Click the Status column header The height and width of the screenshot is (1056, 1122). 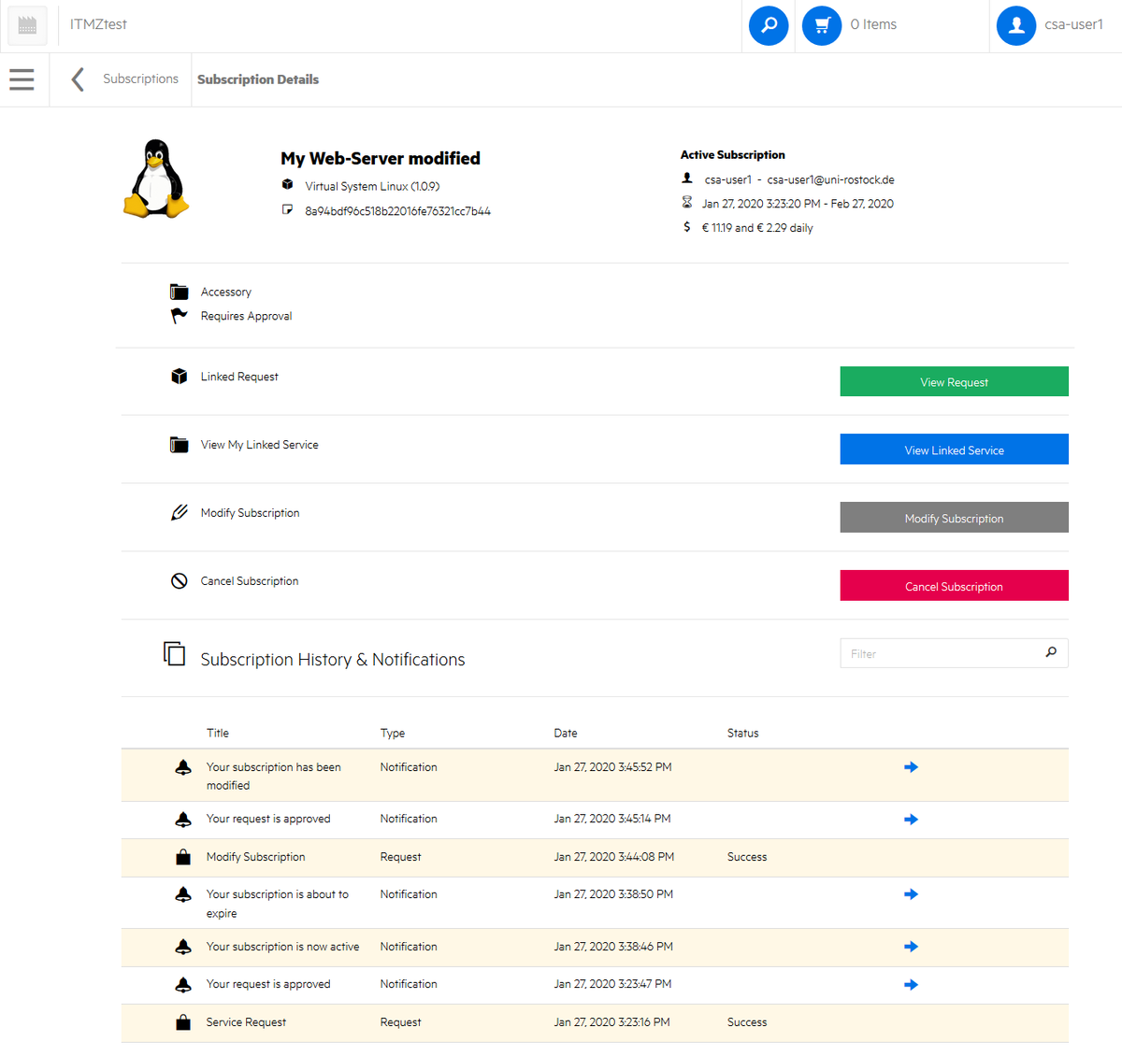click(743, 734)
